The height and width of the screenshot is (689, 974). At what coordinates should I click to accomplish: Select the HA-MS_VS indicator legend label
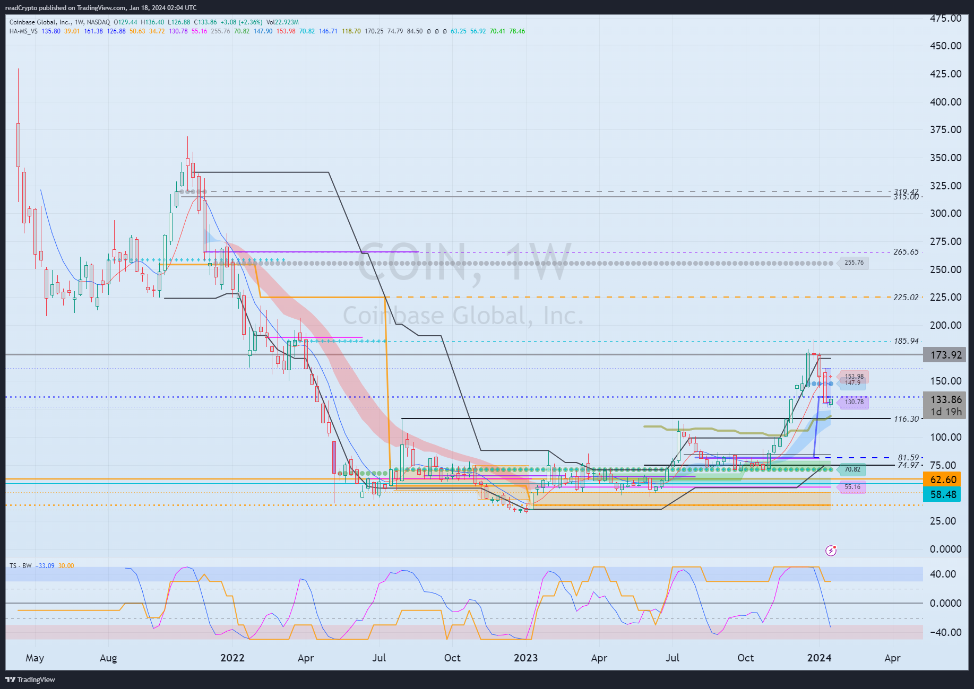pos(23,31)
